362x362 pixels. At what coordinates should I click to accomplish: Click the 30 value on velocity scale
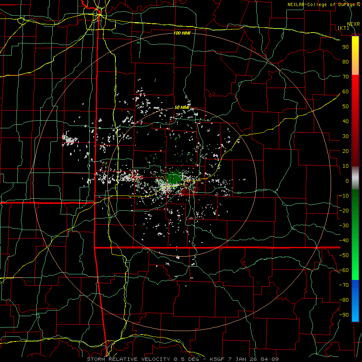346,136
